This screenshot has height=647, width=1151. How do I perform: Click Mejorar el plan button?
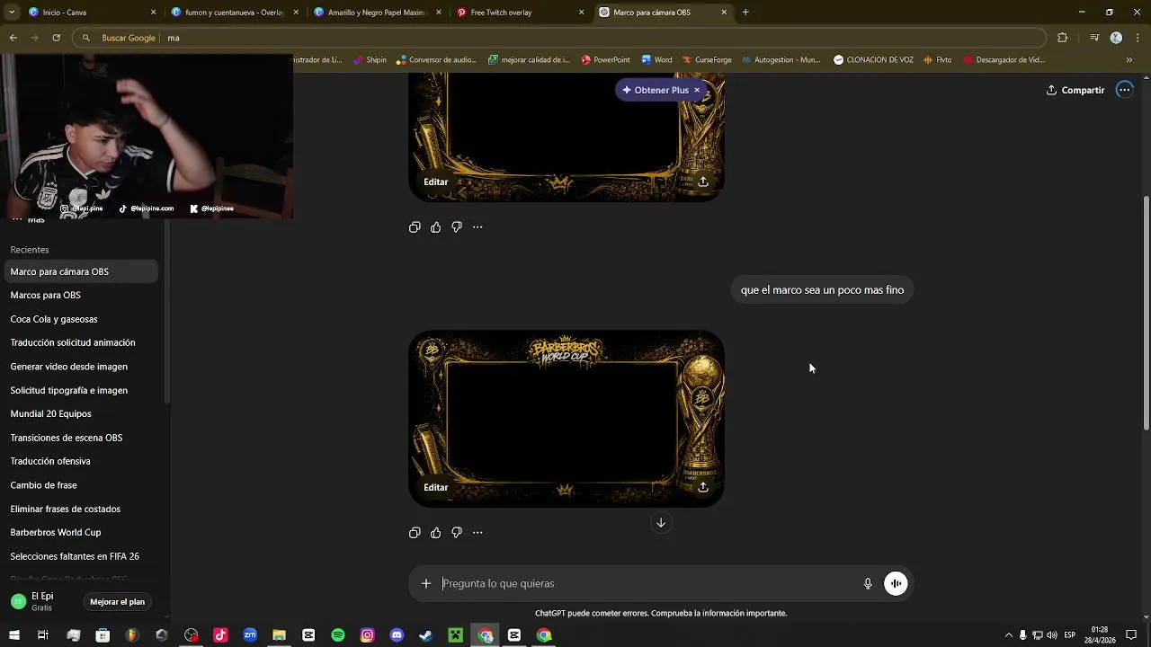[117, 602]
